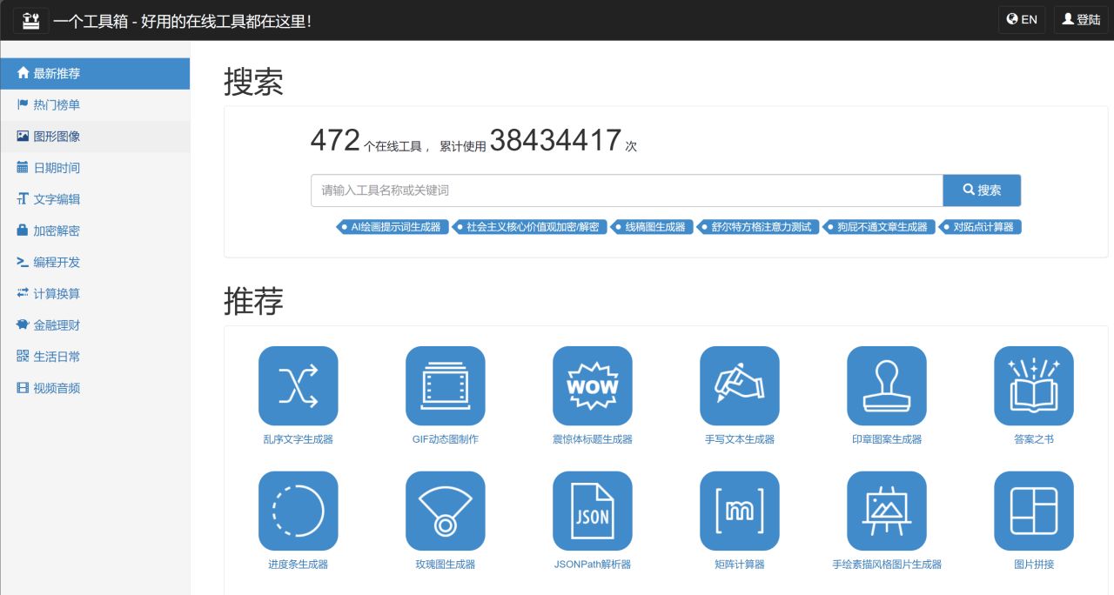
Task: Open the 答案之书 book icon
Action: (x=1033, y=385)
